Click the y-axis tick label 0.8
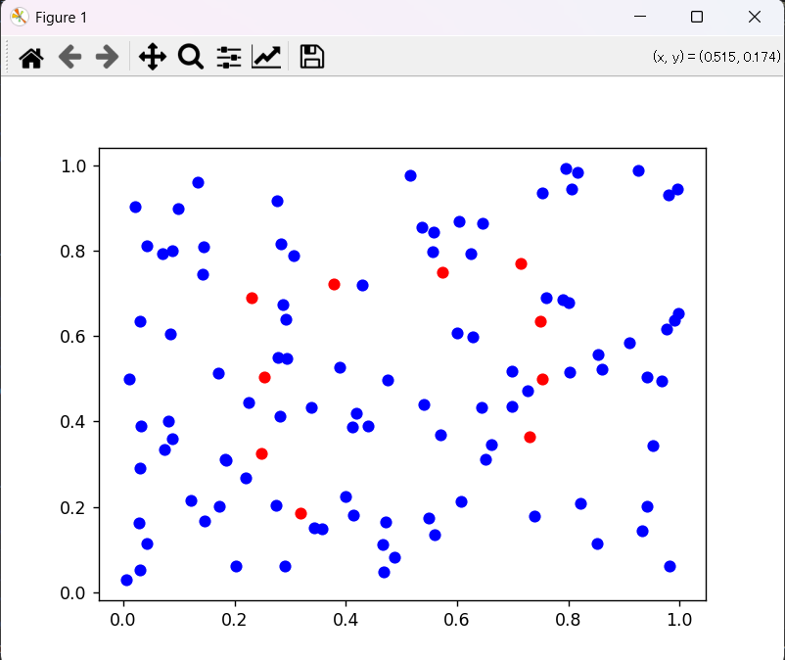 point(73,252)
